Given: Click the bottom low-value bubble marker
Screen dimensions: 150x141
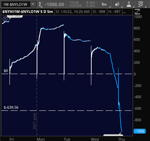Looking at the screenshot, I should 113,135.
